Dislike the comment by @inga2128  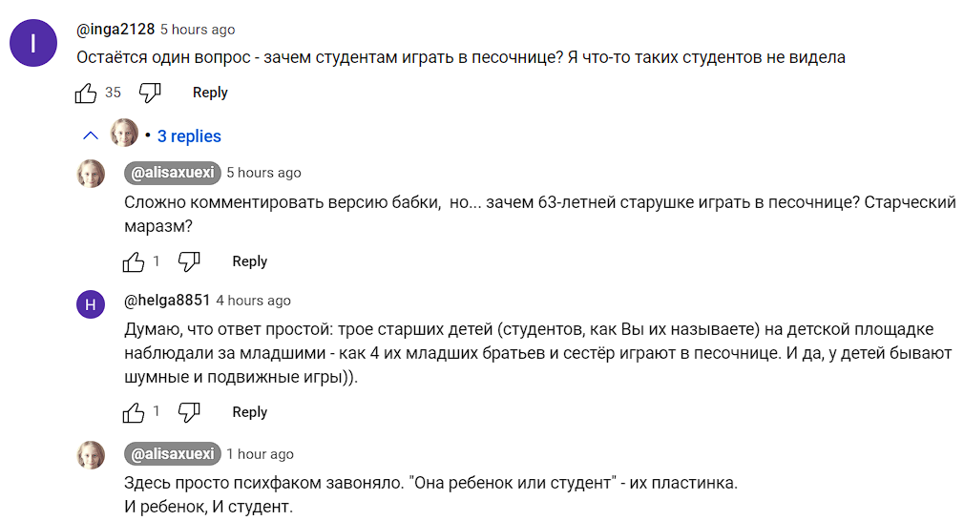point(150,93)
